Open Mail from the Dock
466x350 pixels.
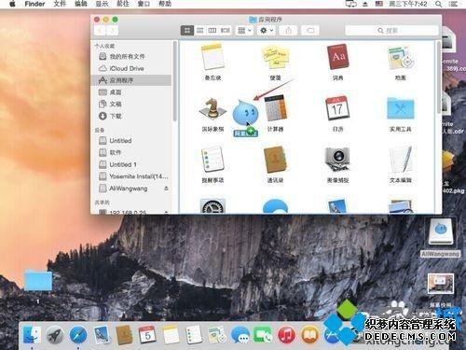[102, 335]
